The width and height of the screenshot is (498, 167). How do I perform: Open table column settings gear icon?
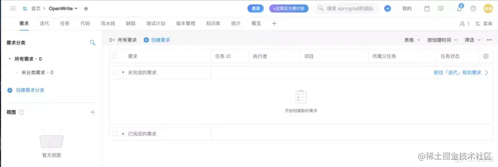486,57
